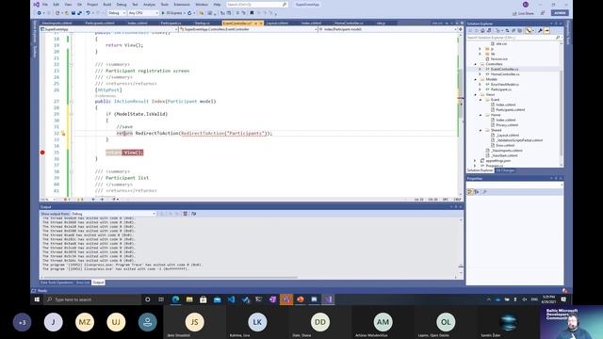Click the Save icon in the toolbar
603x339 pixels.
point(73,13)
